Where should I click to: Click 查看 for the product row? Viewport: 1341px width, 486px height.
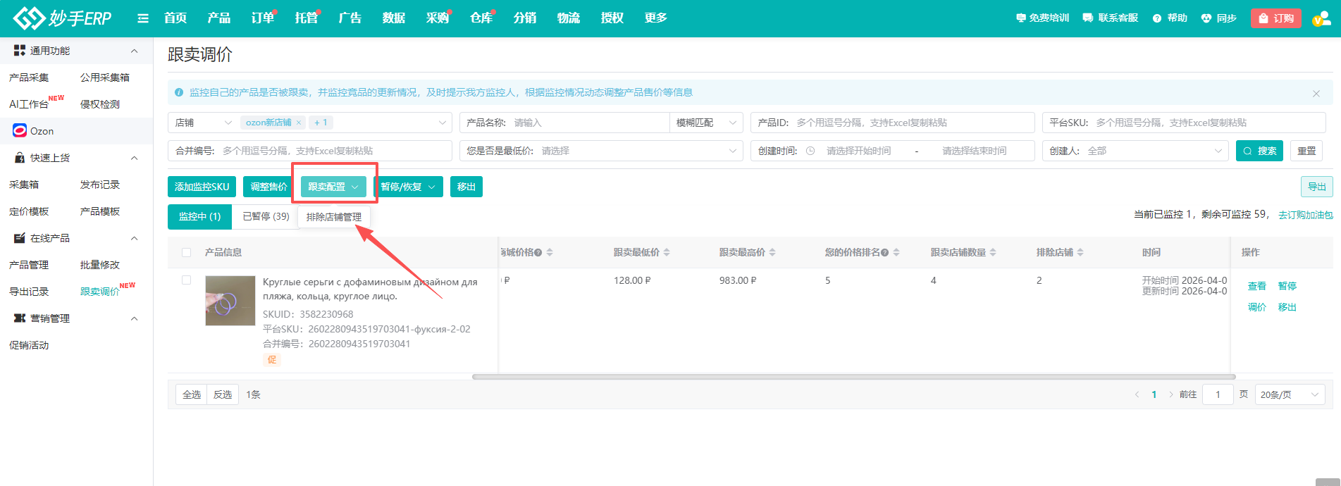tap(1257, 286)
